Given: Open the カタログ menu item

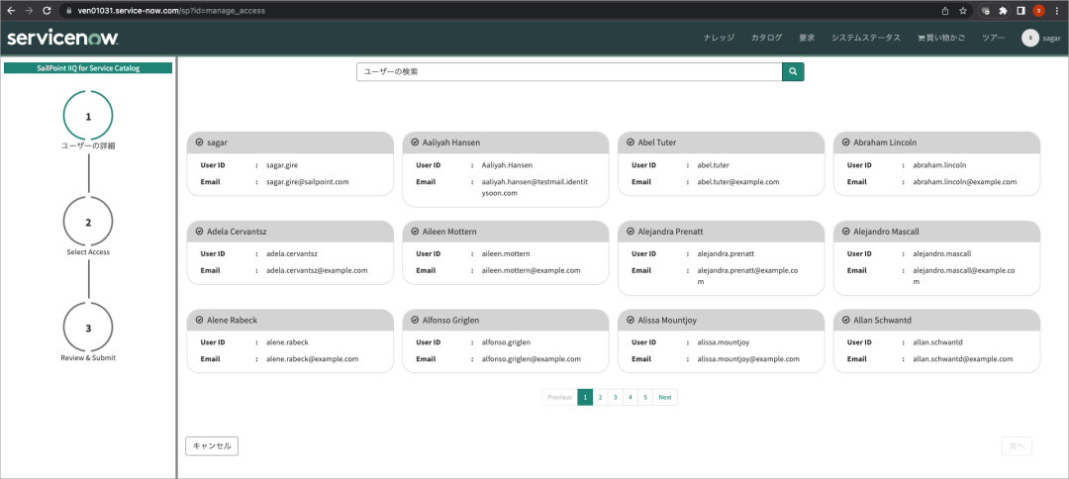Looking at the screenshot, I should click(x=766, y=39).
